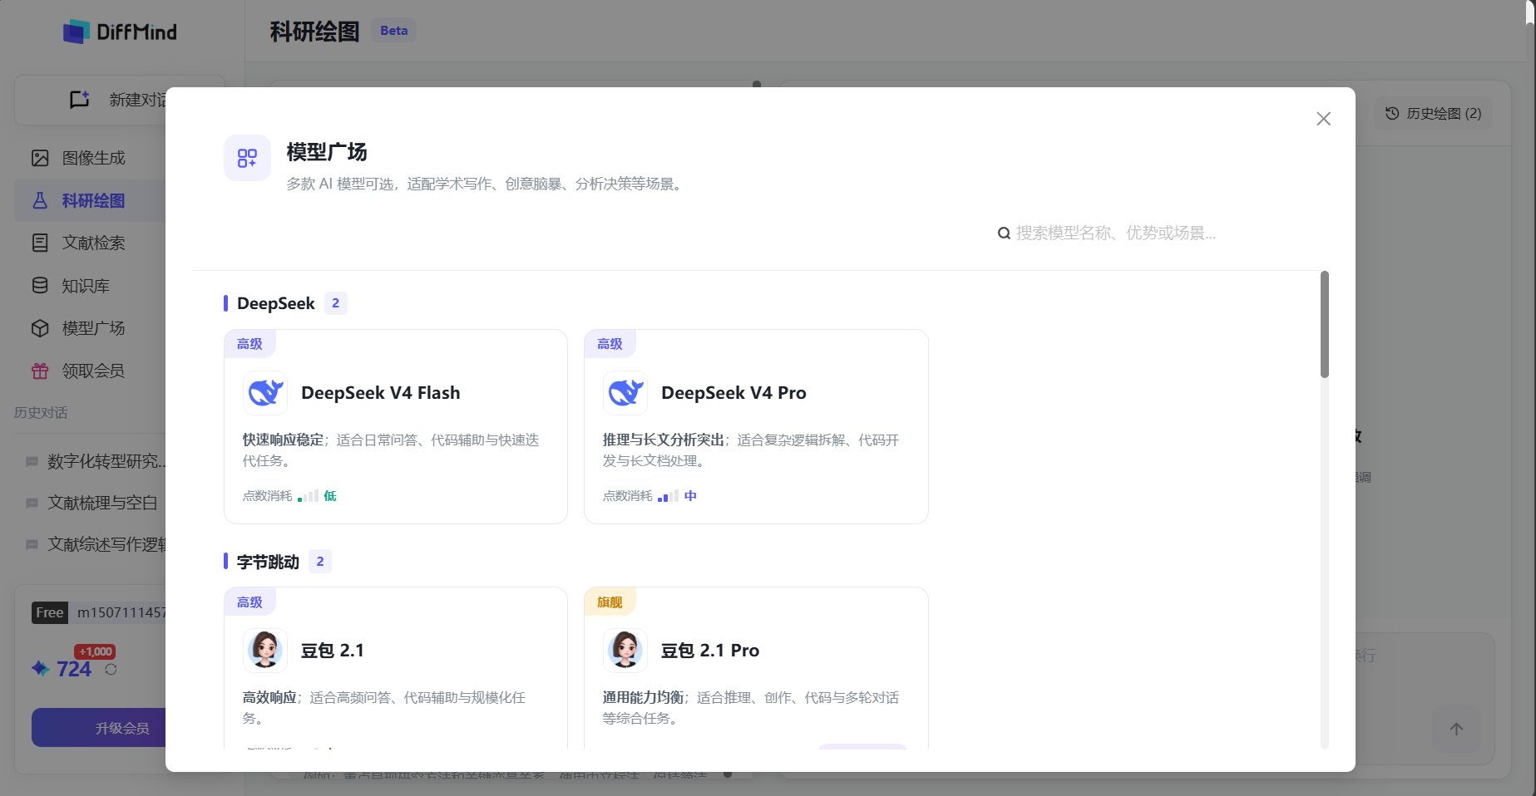Click 点数消耗 中 indicator on V4 Pro

tap(649, 496)
